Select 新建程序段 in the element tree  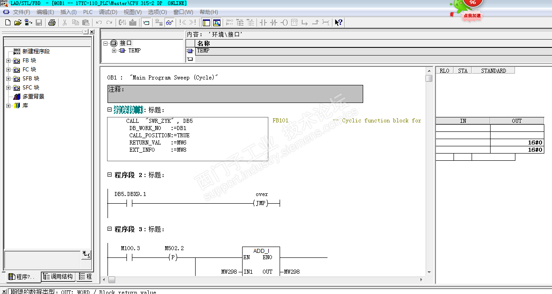point(36,51)
